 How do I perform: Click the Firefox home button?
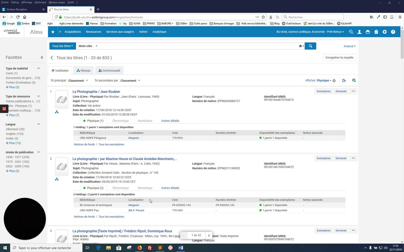(x=25, y=17)
